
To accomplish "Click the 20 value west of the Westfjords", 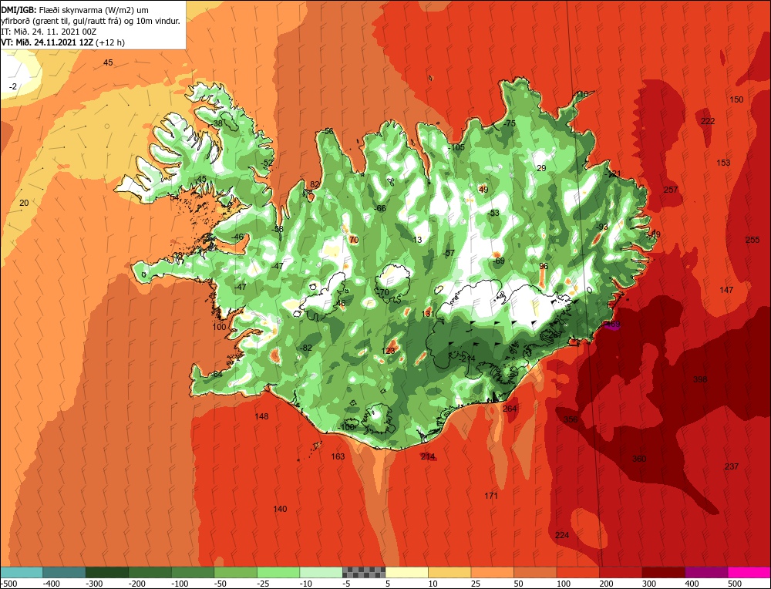I will 24,203.
